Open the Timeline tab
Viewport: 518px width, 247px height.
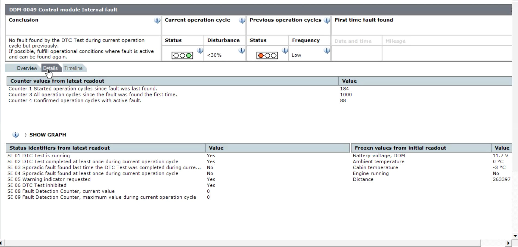click(73, 68)
